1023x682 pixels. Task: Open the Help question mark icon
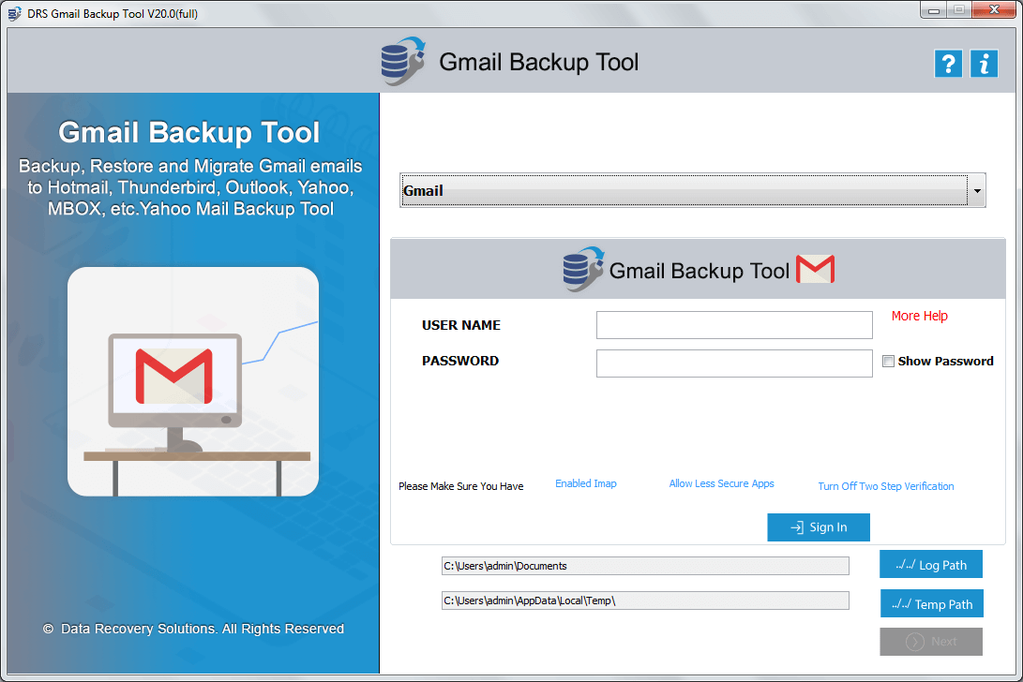click(x=948, y=64)
